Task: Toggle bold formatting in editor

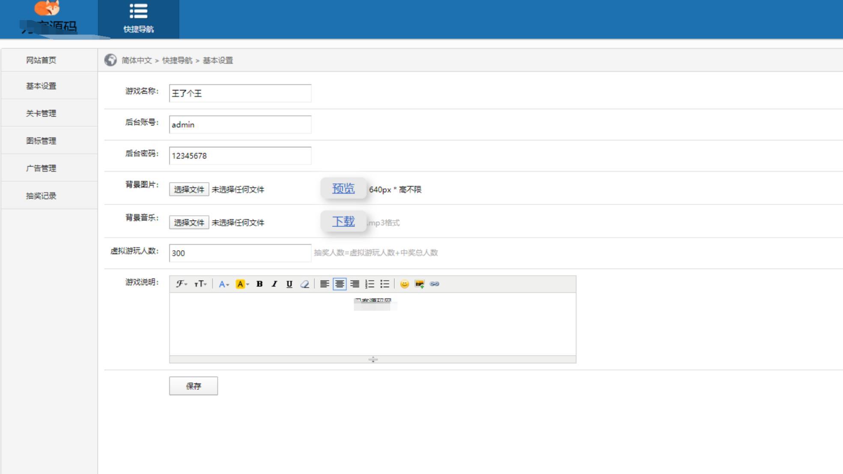Action: [259, 284]
